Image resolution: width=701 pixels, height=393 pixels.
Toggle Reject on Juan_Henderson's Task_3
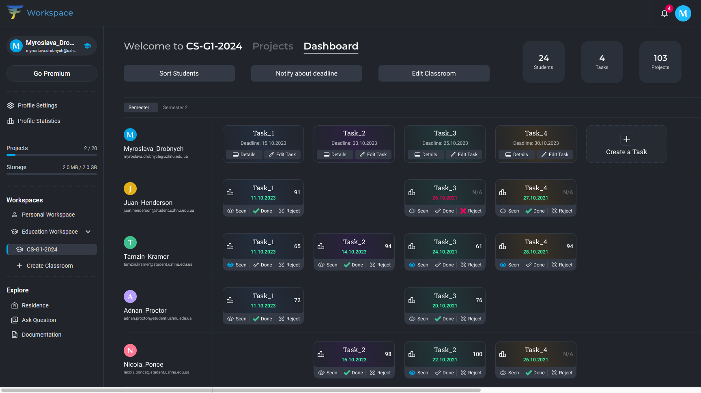tap(471, 211)
